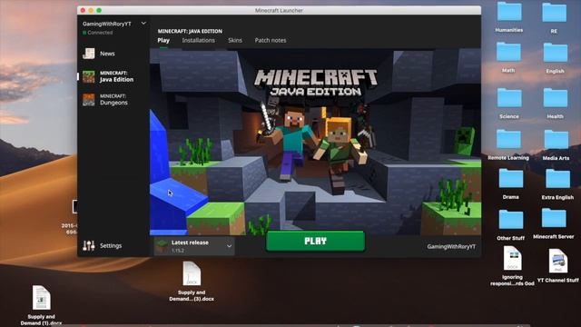Select Supply and Demand (1).docx file
The image size is (581, 327).
[x=41, y=306]
